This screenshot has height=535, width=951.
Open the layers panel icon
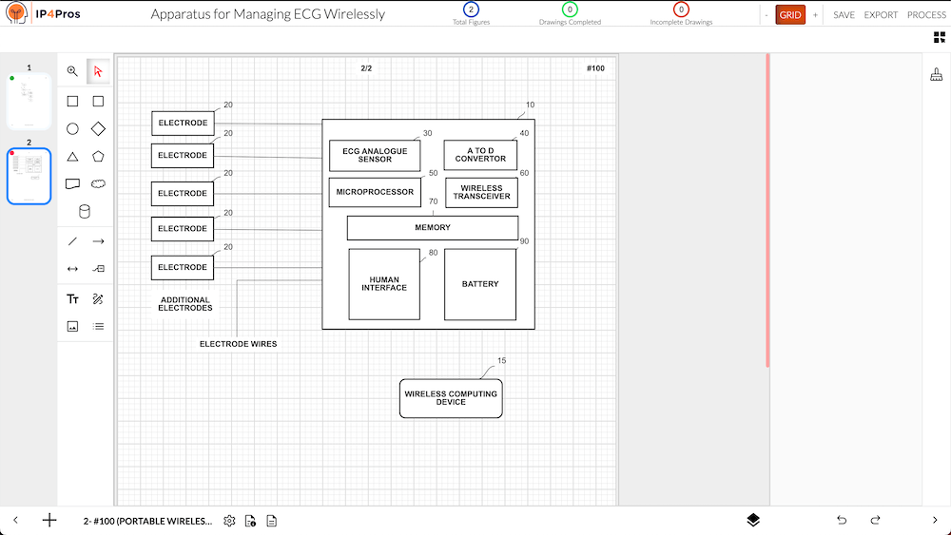[x=752, y=520]
